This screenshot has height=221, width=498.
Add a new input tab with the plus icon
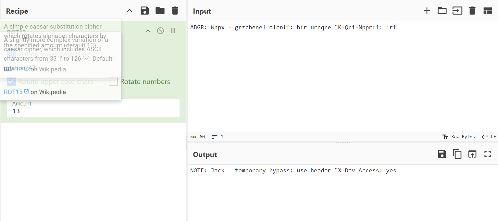427,11
